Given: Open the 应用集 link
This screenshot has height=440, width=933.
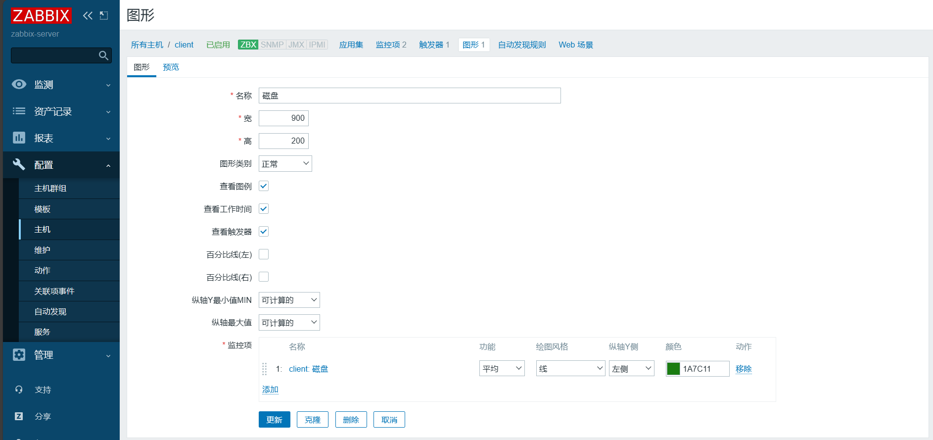Looking at the screenshot, I should pyautogui.click(x=351, y=45).
